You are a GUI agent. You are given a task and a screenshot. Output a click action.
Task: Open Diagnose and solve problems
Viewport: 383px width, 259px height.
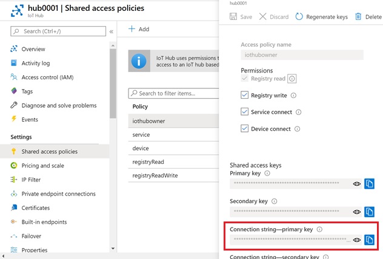coord(59,106)
